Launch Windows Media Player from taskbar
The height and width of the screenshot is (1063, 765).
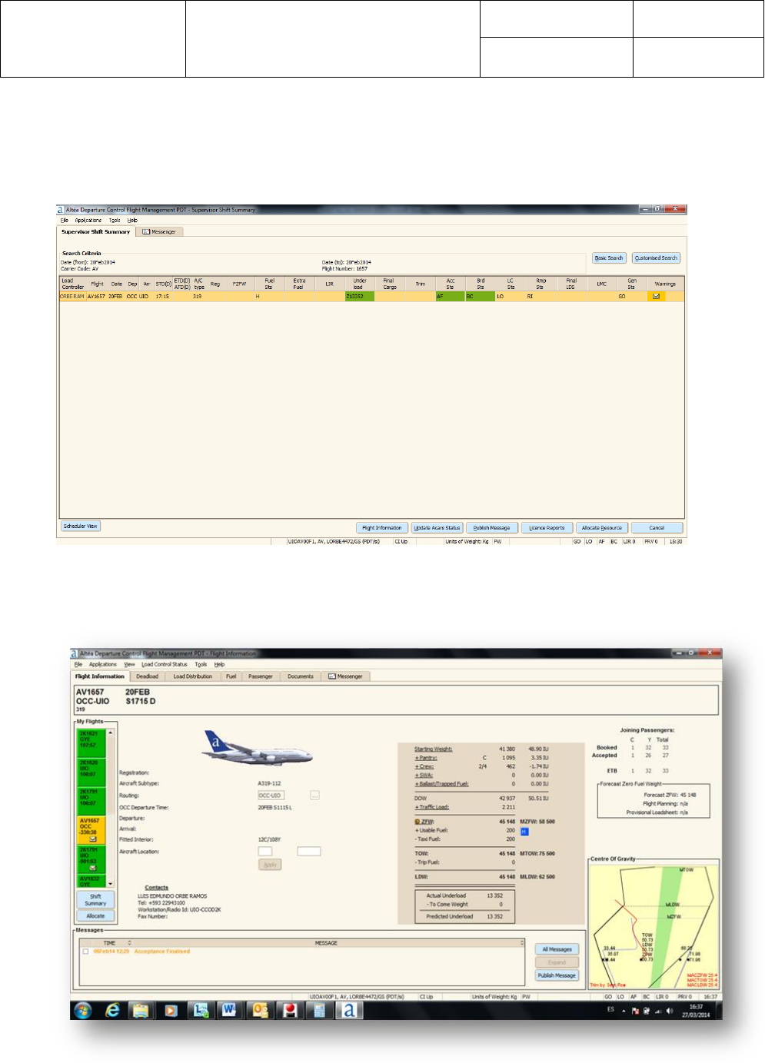171,1010
